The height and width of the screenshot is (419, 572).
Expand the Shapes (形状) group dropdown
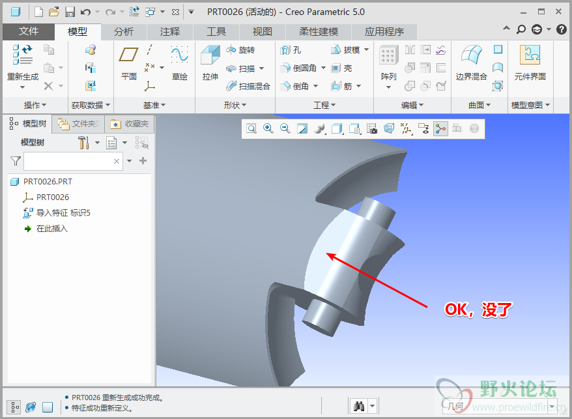click(235, 105)
